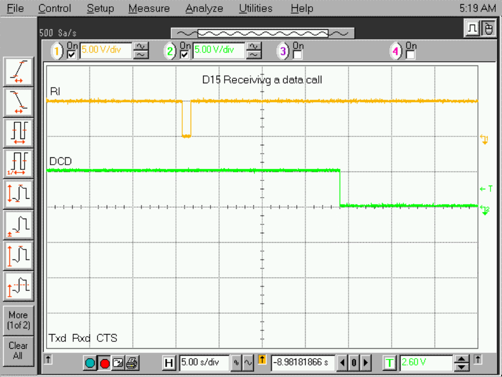Image resolution: width=502 pixels, height=377 pixels.
Task: Decrease channel 2 vertical scale with lower button
Action: 254,55
